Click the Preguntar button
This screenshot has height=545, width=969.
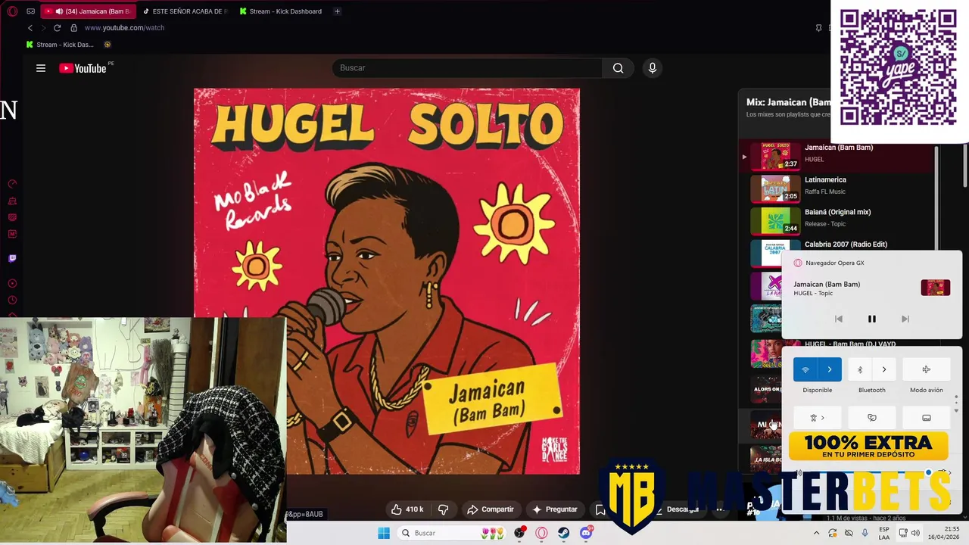point(555,509)
